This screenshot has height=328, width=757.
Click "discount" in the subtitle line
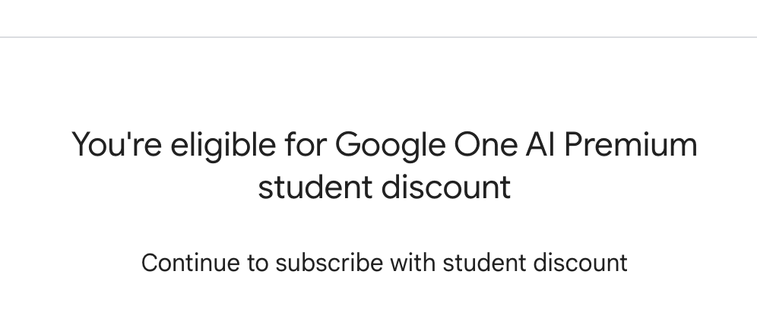coord(580,263)
